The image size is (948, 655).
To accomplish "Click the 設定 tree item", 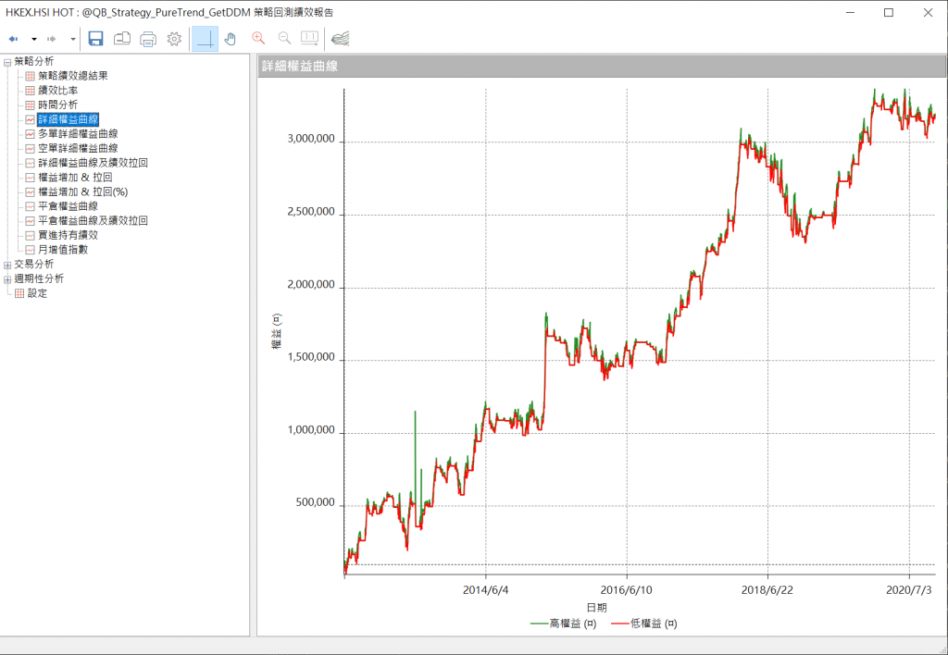I will (x=37, y=293).
